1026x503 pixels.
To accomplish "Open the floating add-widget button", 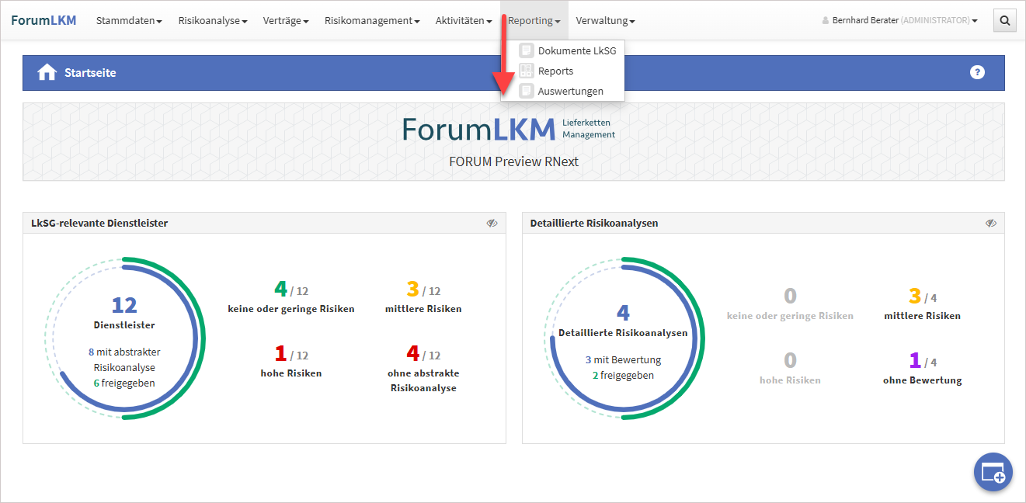I will tap(993, 472).
